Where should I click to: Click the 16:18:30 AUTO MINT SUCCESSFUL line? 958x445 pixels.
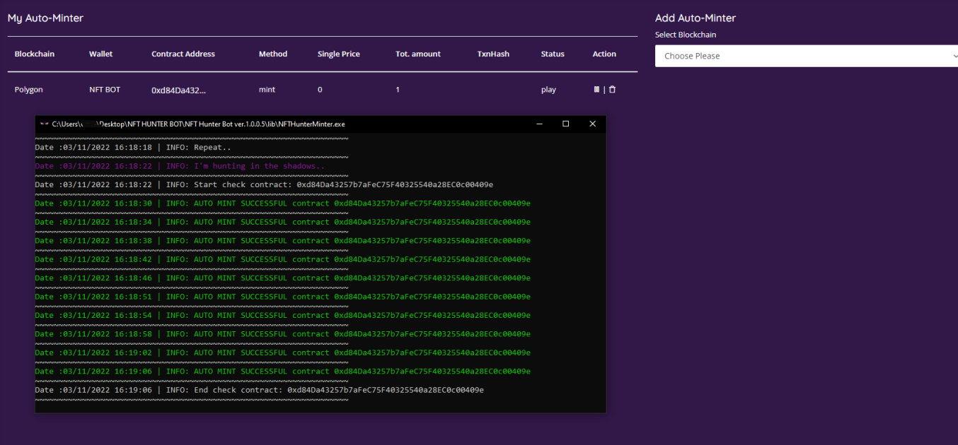(283, 203)
